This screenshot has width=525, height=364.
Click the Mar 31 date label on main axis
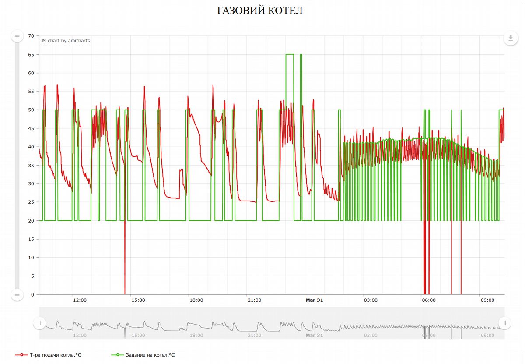pyautogui.click(x=314, y=300)
